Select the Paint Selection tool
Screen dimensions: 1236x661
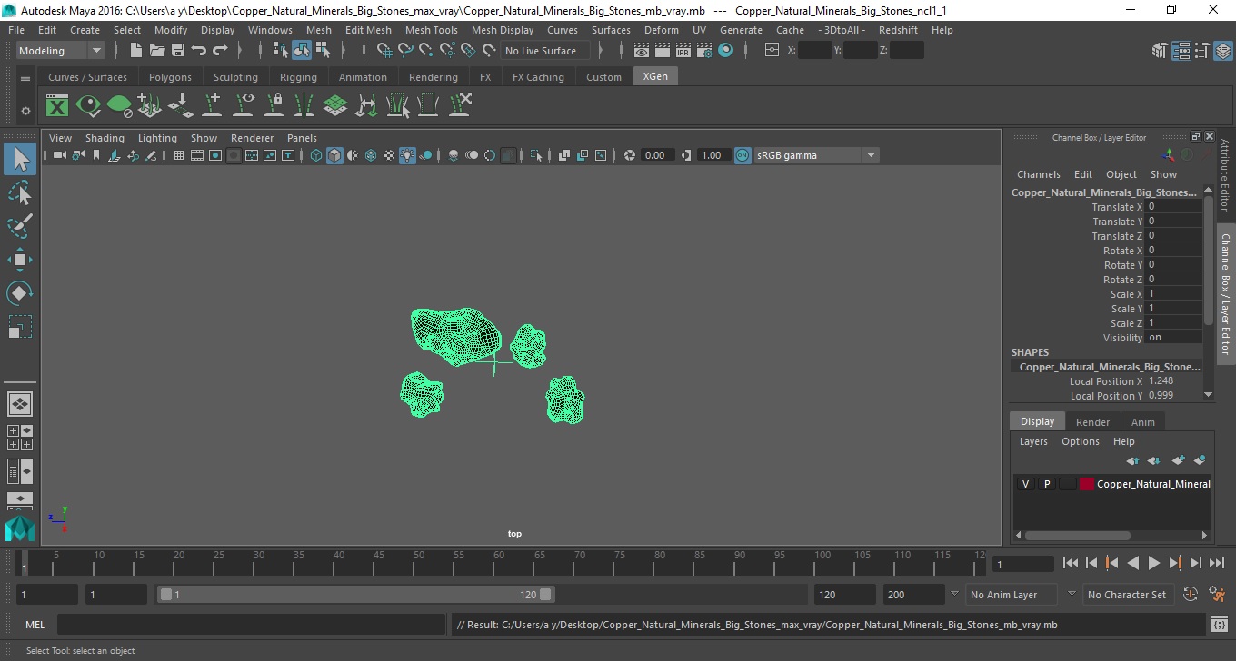[20, 225]
